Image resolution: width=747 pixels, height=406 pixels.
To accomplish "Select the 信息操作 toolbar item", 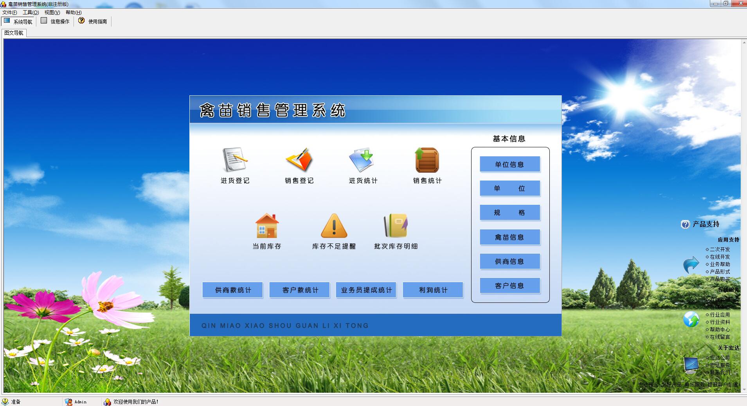I will coord(55,21).
